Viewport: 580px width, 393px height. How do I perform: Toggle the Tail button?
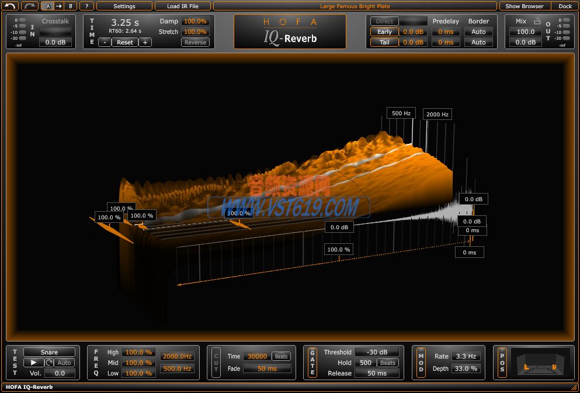tap(385, 42)
